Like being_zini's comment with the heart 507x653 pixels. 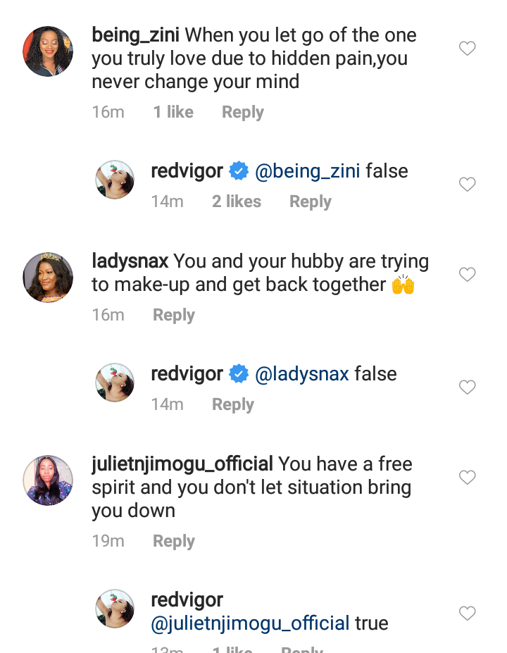[467, 49]
